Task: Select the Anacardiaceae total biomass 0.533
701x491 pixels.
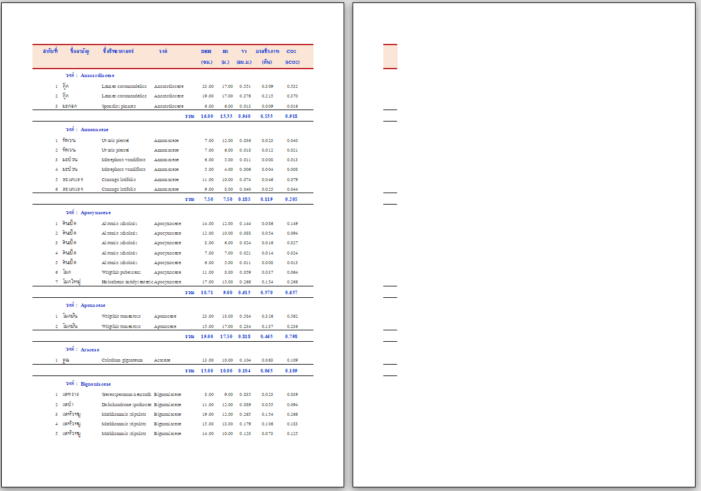Action: pyautogui.click(x=267, y=116)
